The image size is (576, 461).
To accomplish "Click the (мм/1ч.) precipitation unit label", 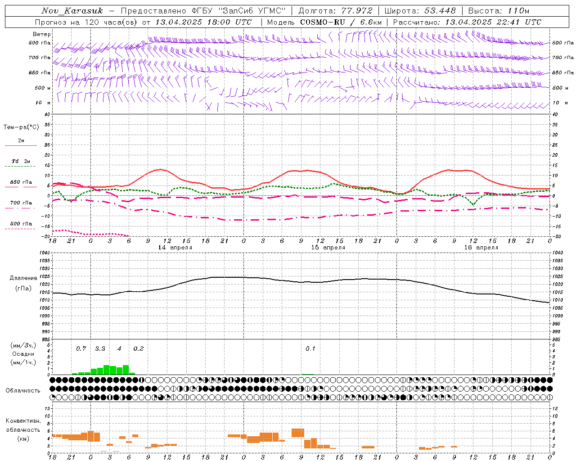I will tap(23, 362).
